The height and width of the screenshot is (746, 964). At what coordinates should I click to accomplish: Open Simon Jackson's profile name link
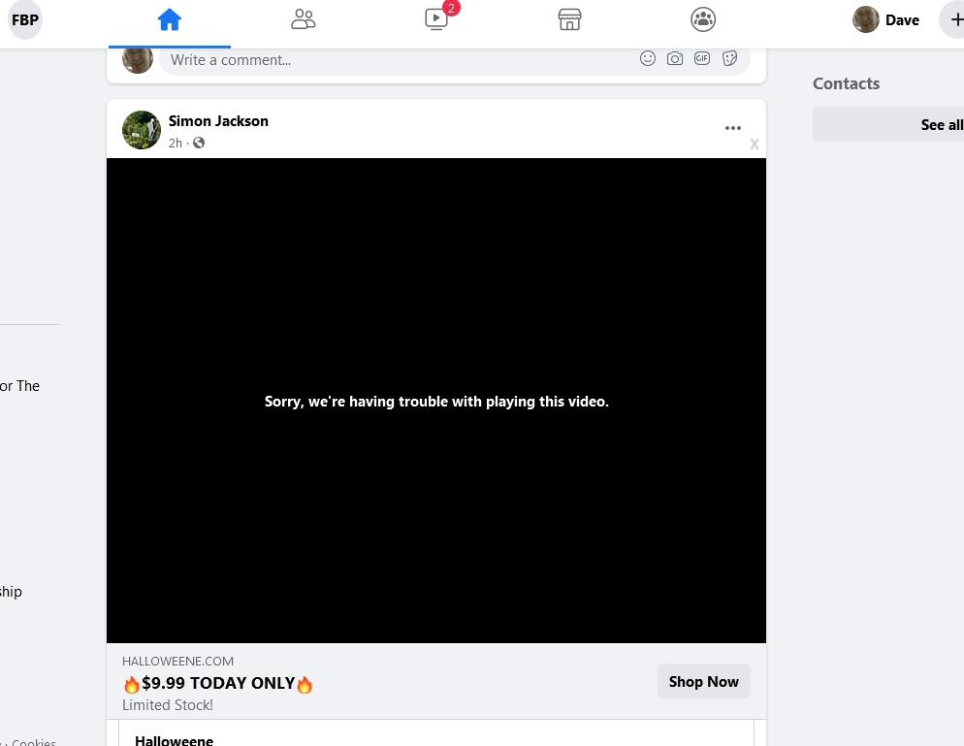[x=218, y=121]
